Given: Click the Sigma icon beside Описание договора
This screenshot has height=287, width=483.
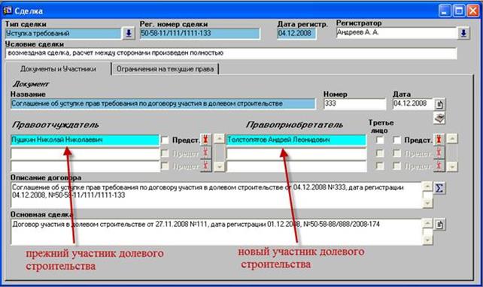Looking at the screenshot, I should coord(439,188).
